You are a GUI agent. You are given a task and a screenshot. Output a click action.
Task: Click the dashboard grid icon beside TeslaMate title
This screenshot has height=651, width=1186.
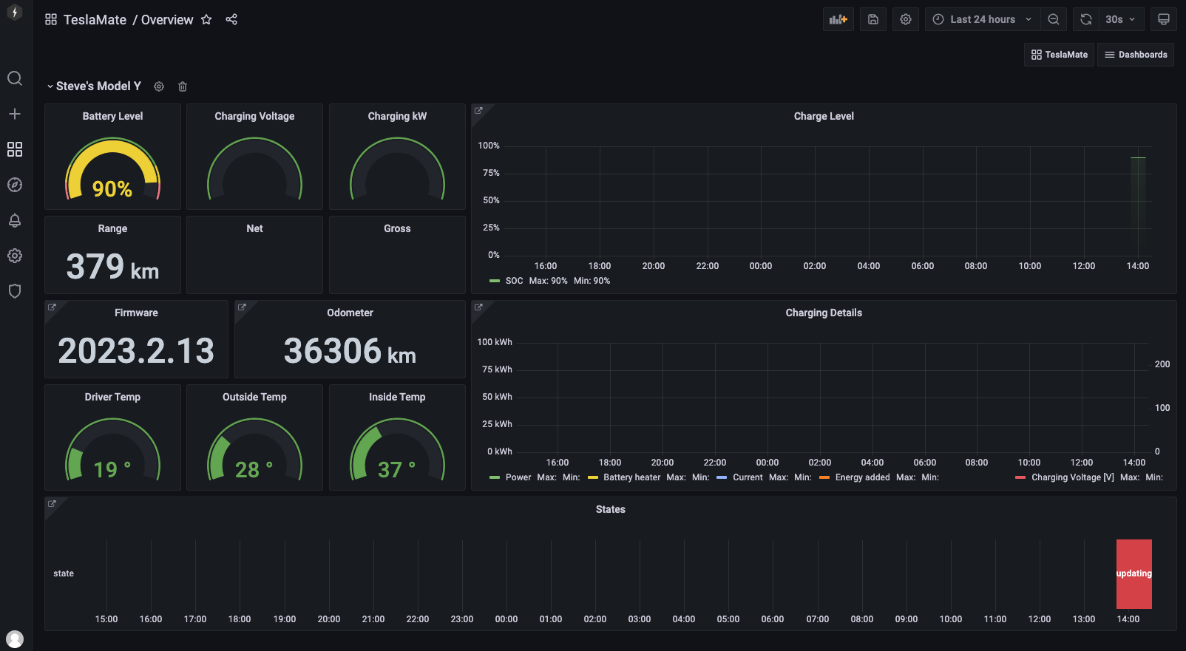coord(51,19)
